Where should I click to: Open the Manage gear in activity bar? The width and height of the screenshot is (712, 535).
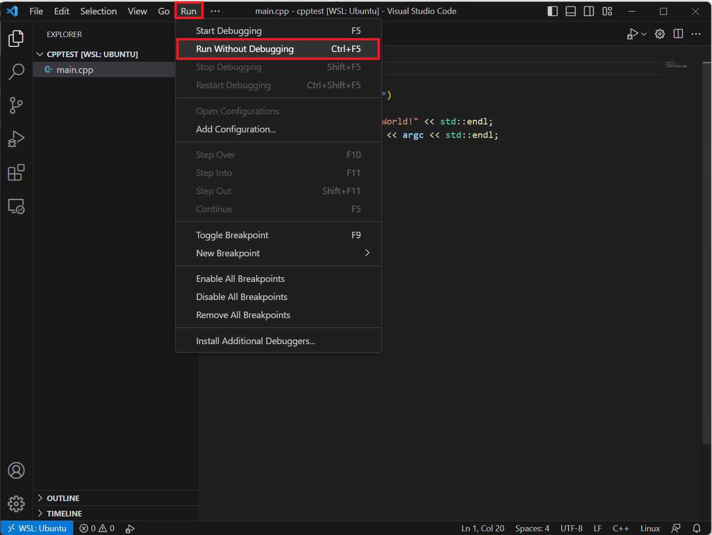[x=16, y=503]
